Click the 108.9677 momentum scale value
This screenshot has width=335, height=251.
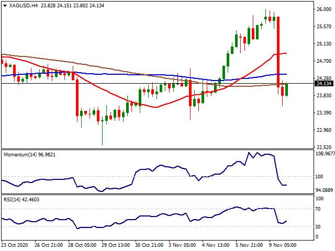click(325, 153)
